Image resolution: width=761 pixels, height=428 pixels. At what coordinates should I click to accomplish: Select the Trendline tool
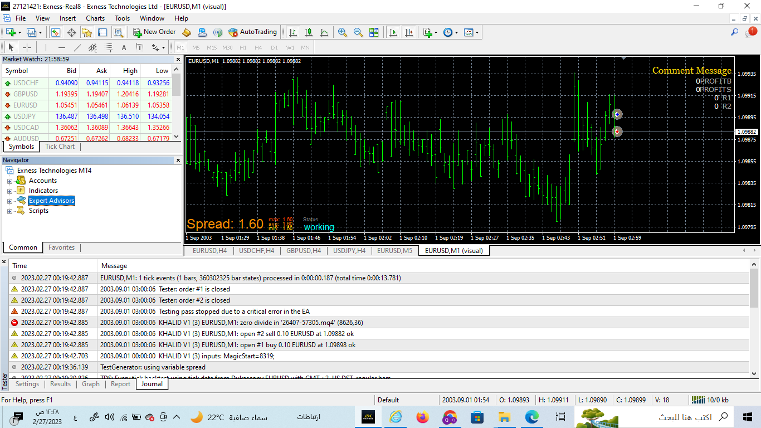(x=77, y=47)
